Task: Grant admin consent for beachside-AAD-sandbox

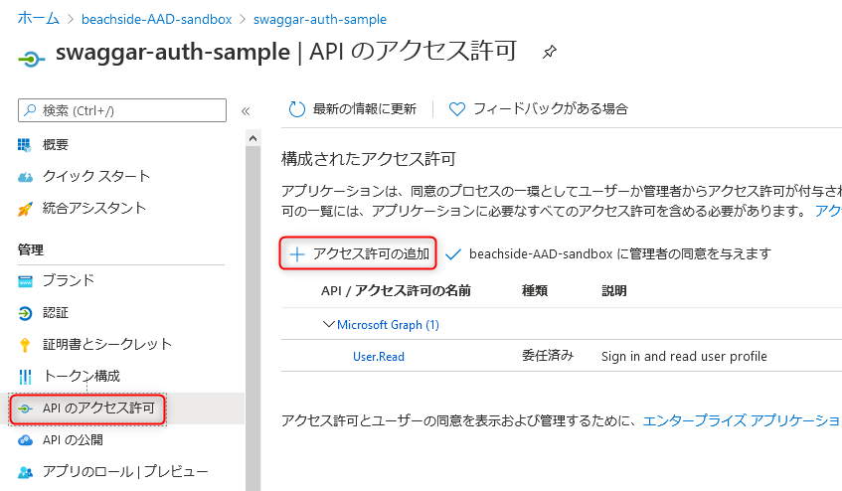Action: [x=608, y=253]
